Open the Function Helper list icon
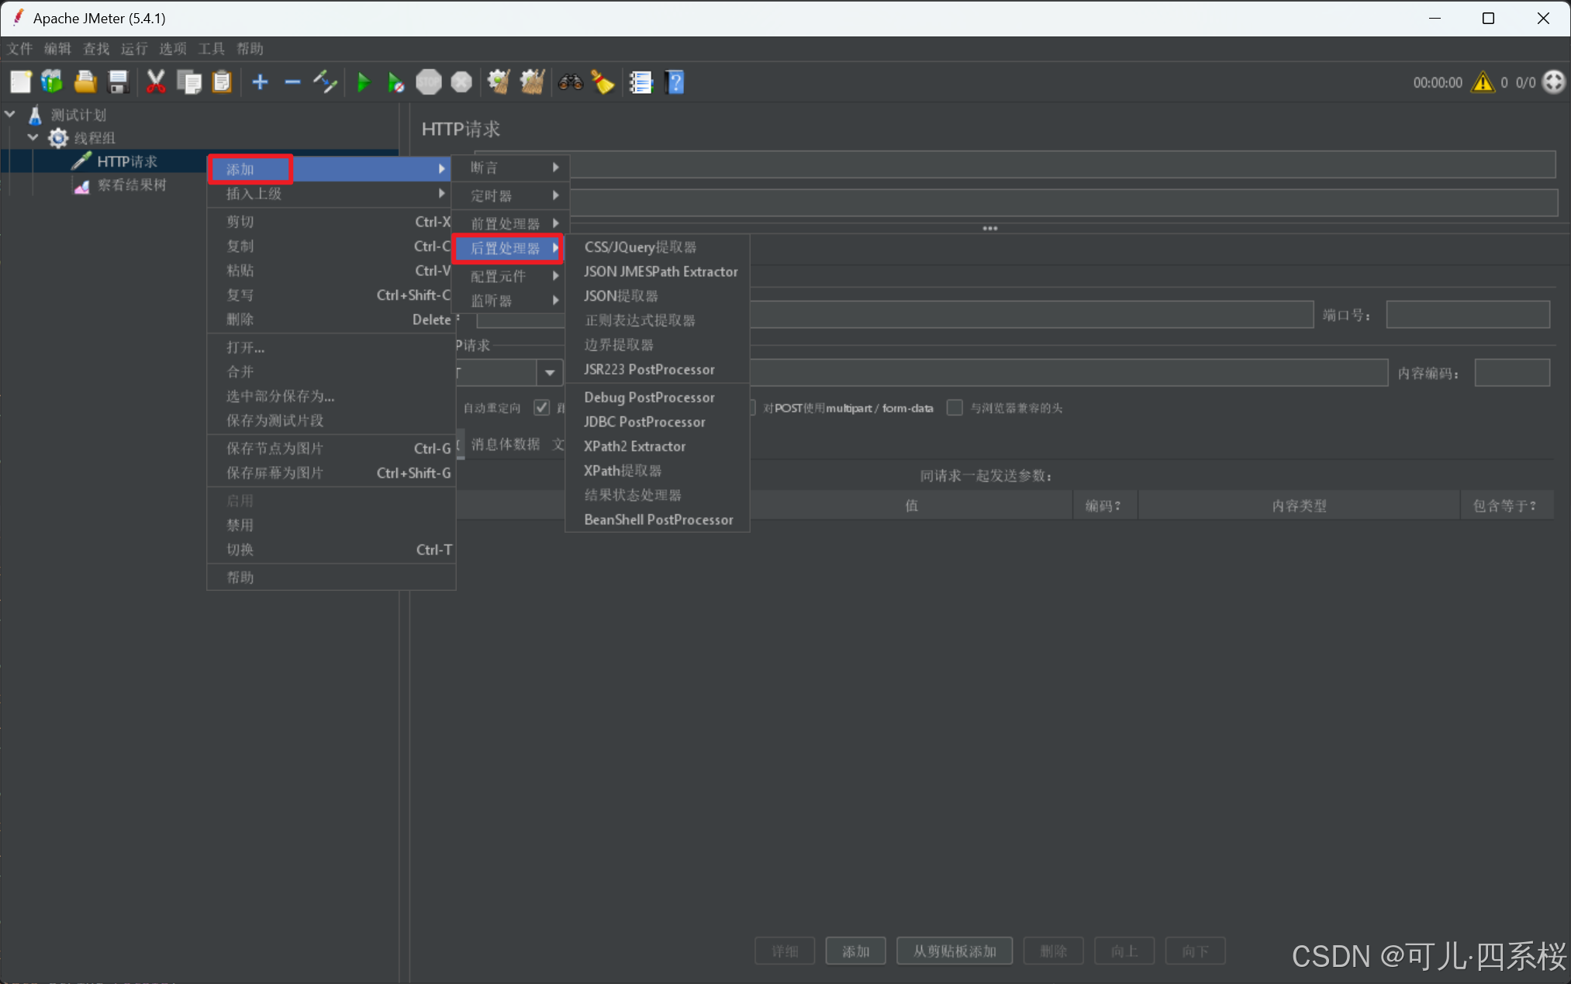This screenshot has height=984, width=1571. point(640,82)
